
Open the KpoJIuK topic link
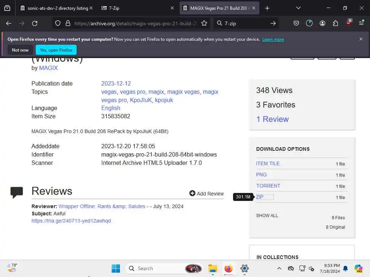(141, 100)
